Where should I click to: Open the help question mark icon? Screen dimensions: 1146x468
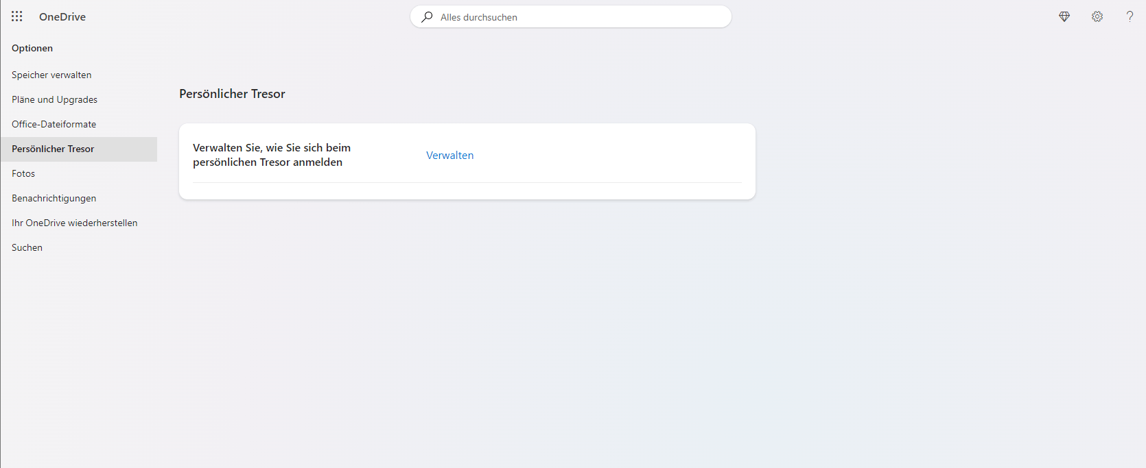click(1130, 16)
